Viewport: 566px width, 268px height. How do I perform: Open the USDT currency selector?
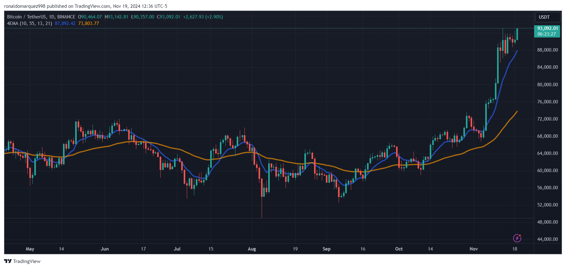(x=544, y=17)
